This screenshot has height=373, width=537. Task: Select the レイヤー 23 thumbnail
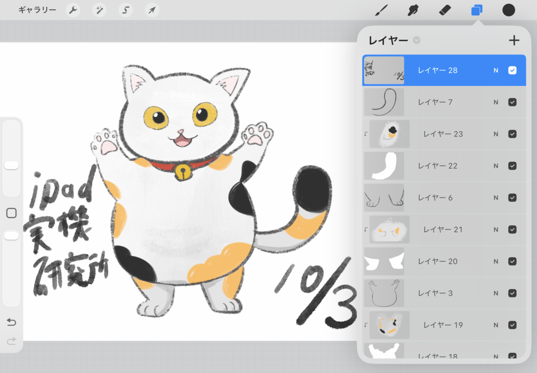[389, 134]
